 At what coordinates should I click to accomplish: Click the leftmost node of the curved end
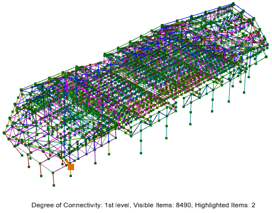(x=4, y=132)
